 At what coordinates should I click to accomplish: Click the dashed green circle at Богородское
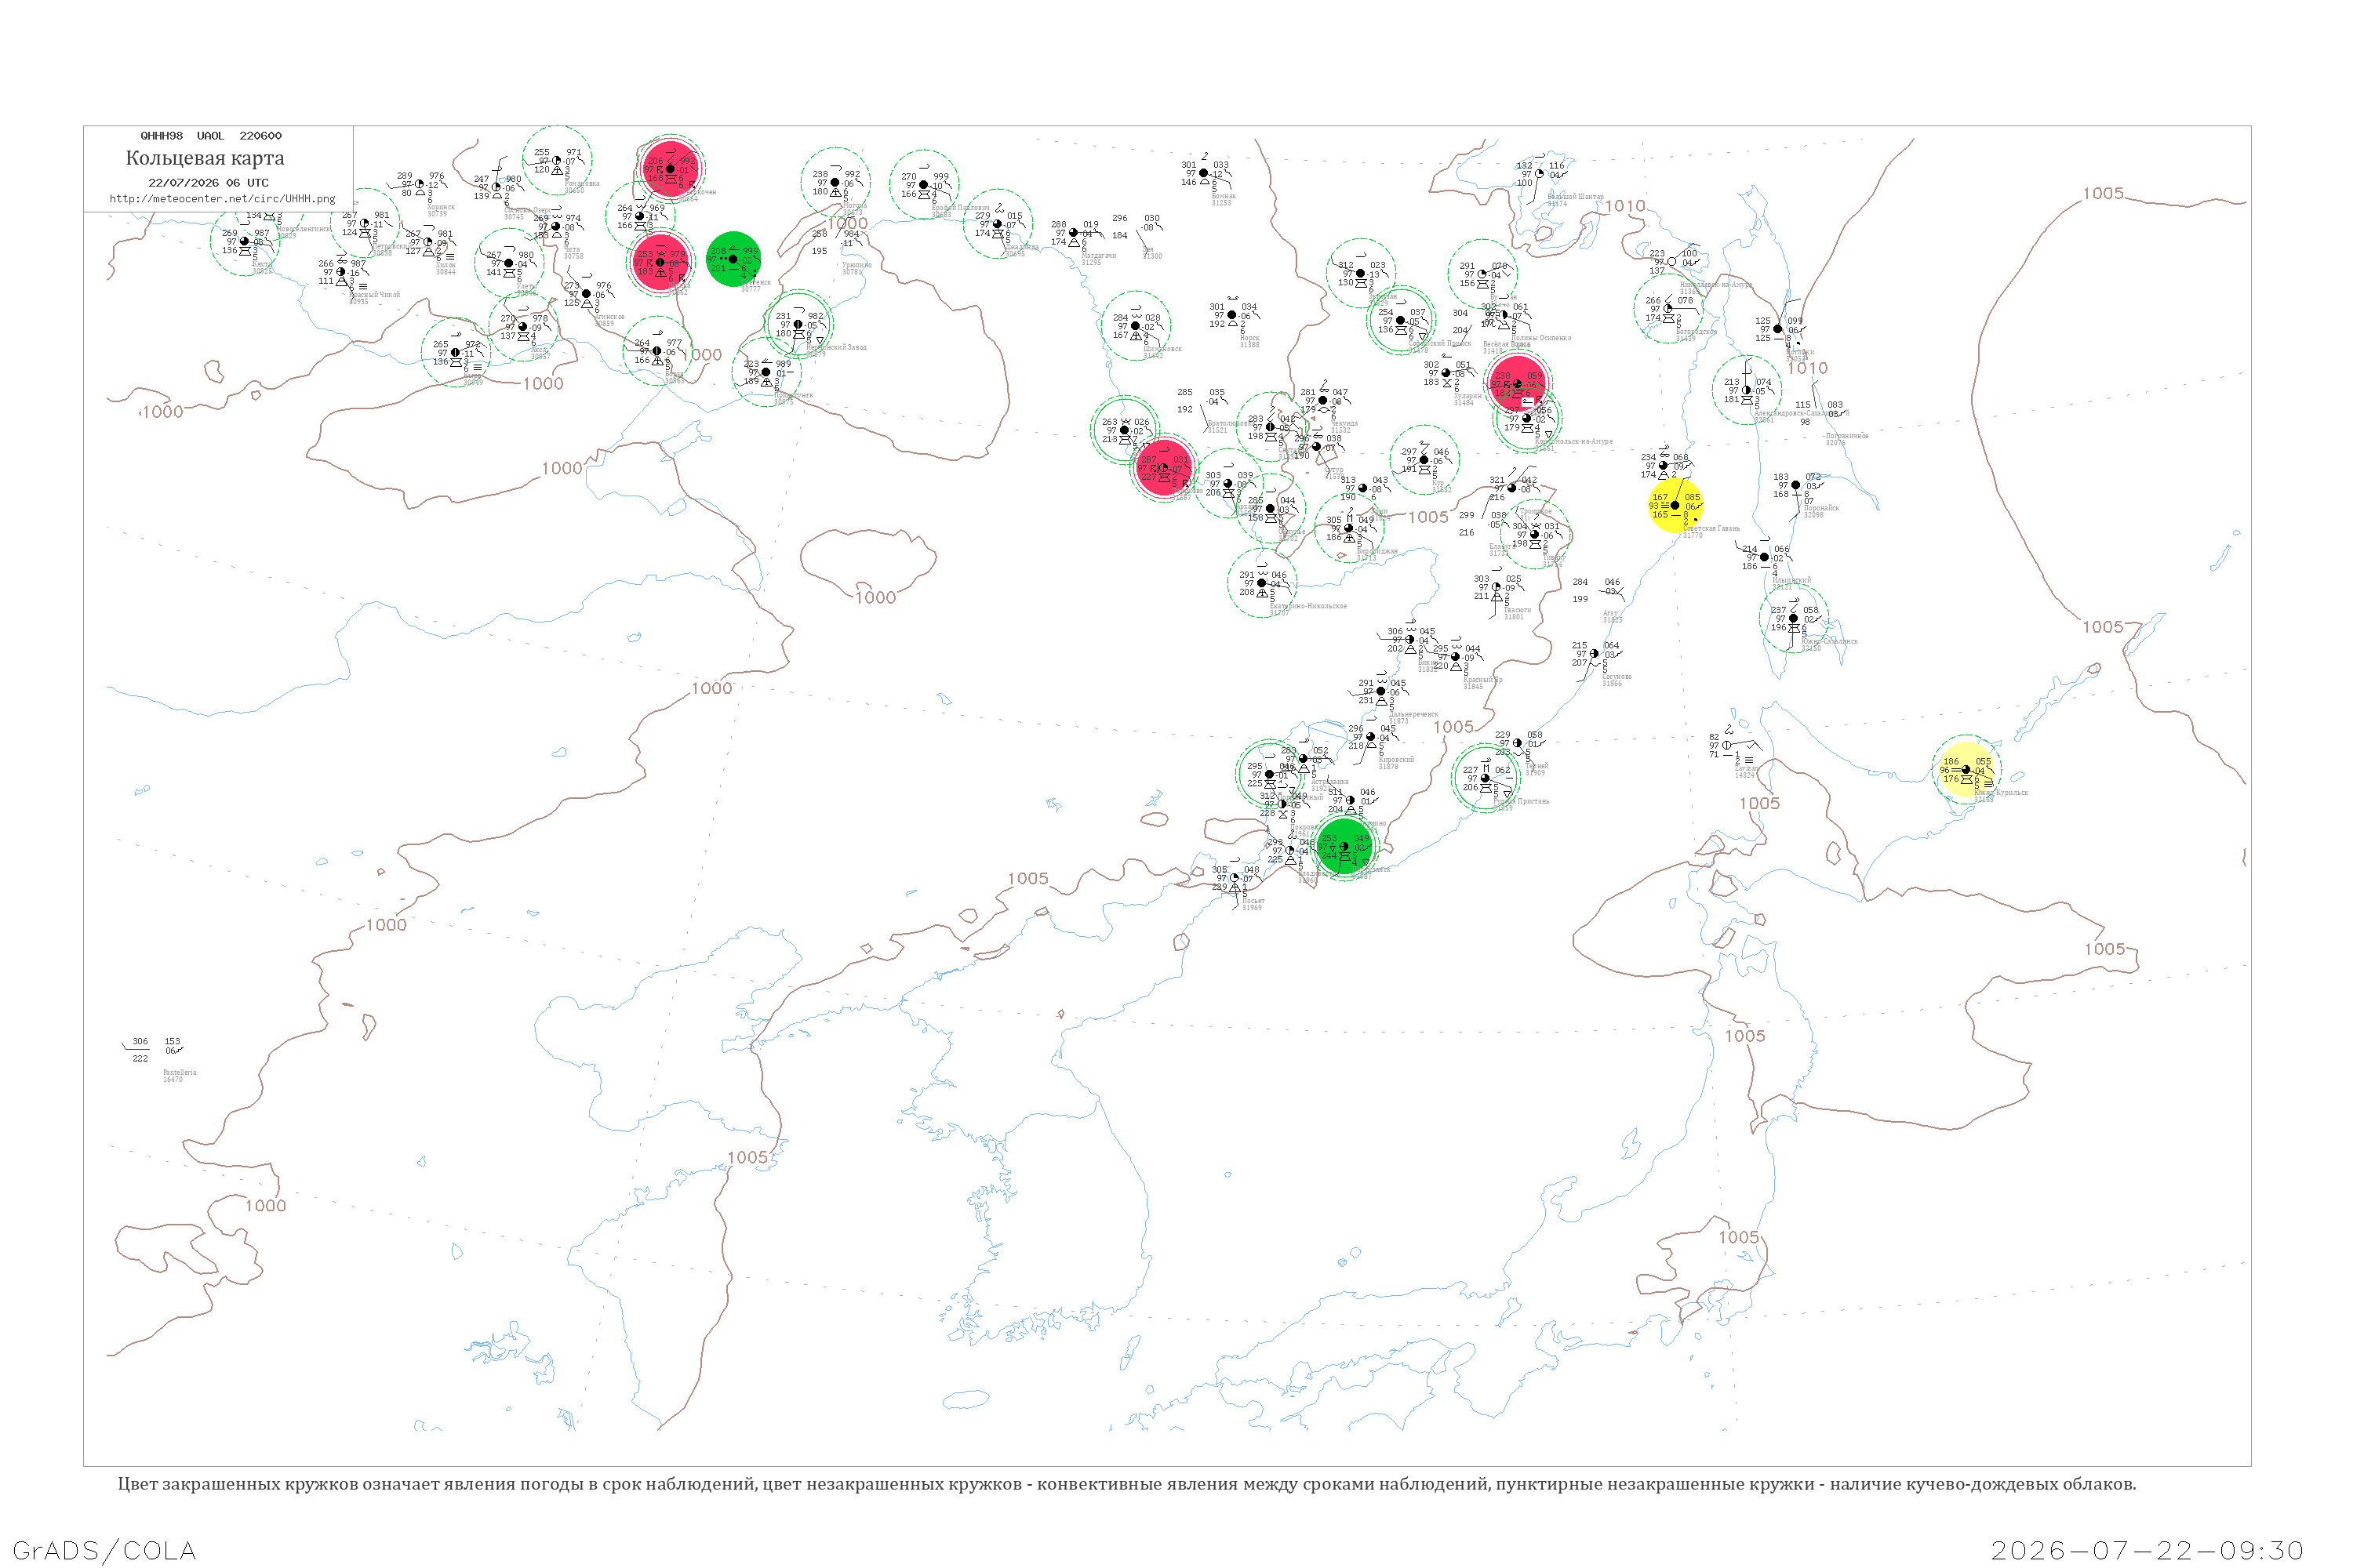click(x=1667, y=309)
